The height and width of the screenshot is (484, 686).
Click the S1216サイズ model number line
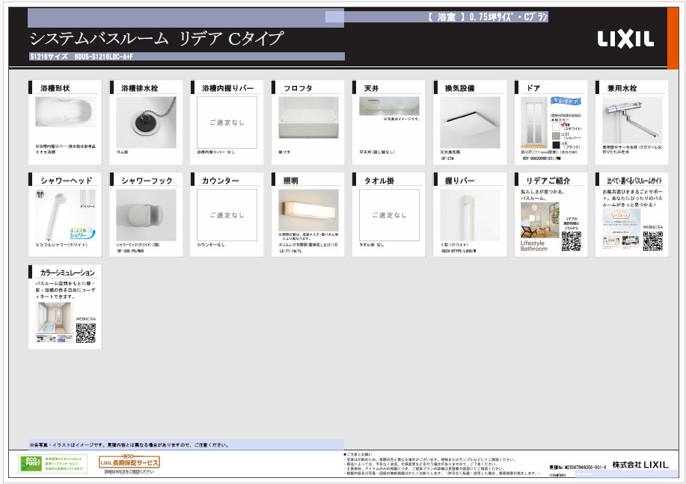82,56
